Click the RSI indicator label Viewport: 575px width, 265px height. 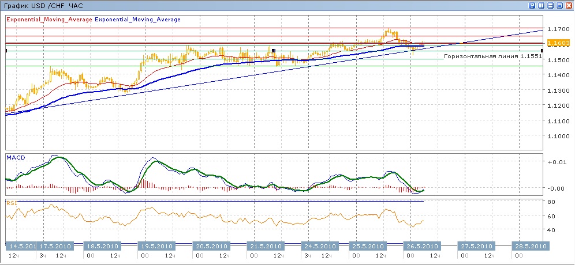click(x=12, y=203)
